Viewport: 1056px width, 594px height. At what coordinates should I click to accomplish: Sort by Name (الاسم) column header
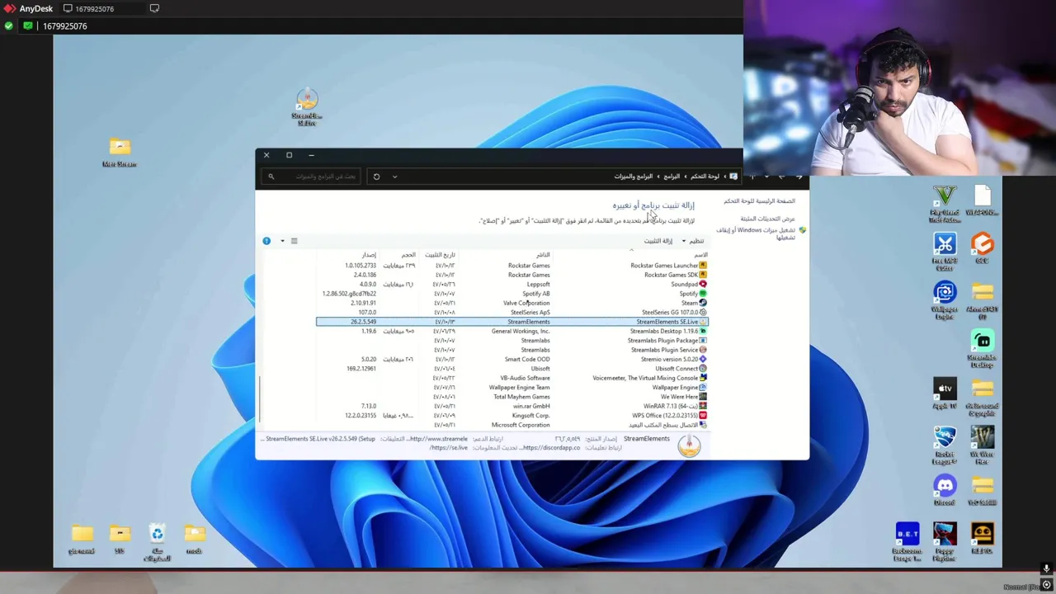(700, 255)
